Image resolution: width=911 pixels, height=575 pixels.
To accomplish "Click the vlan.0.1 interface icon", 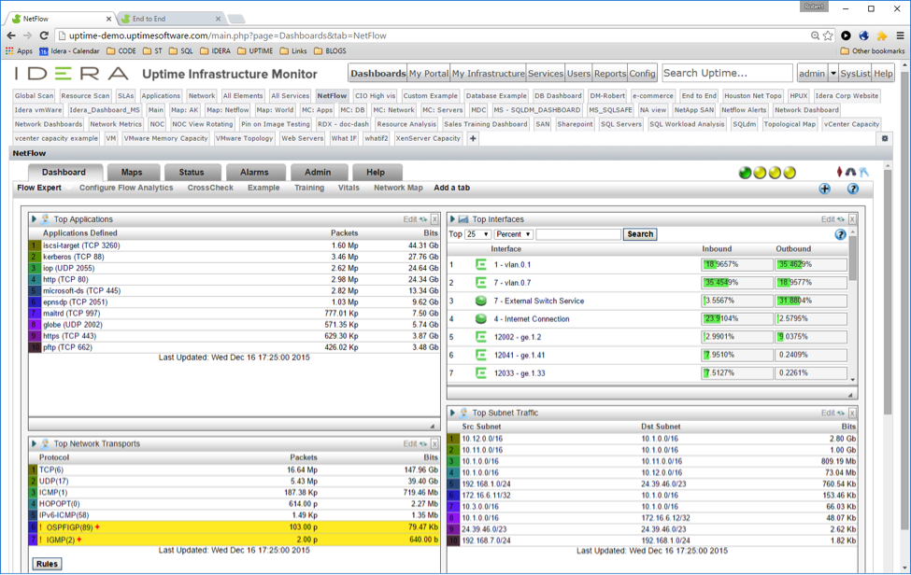I will (481, 265).
